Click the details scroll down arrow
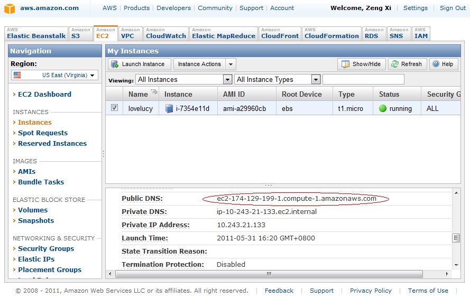 click(456, 265)
